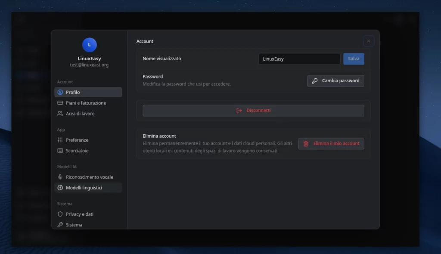Image resolution: width=441 pixels, height=254 pixels.
Task: Click the sliders icon for Preferenze
Action: click(60, 140)
